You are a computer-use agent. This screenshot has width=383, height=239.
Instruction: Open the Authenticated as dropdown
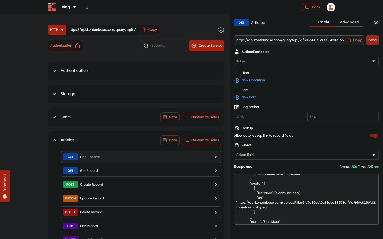click(x=306, y=61)
